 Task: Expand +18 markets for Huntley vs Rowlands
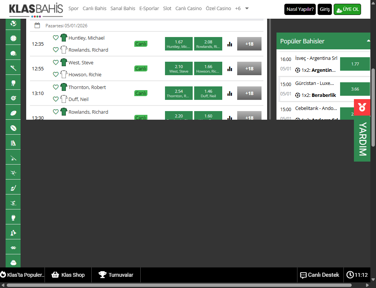pos(249,44)
